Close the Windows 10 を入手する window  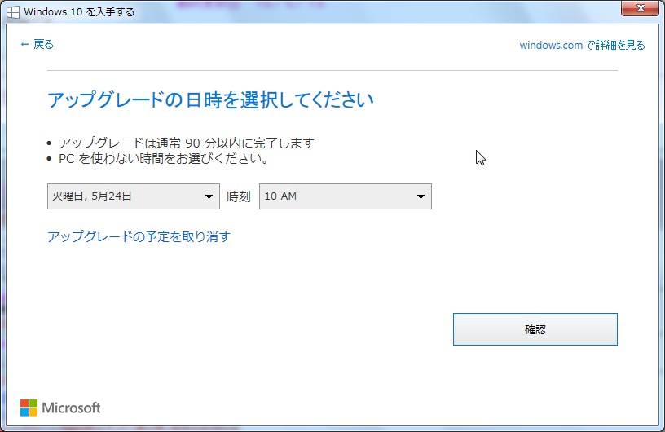(641, 8)
